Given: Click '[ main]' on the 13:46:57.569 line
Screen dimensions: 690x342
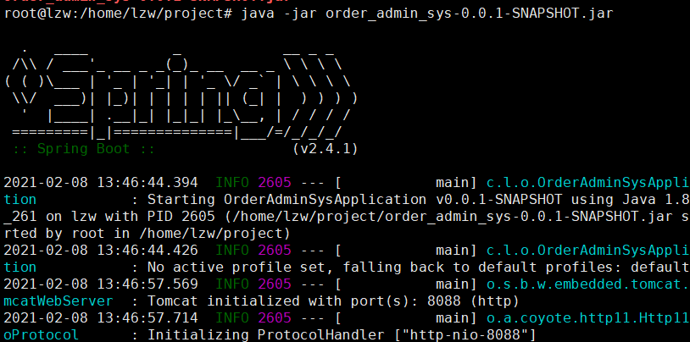Looking at the screenshot, I should [x=406, y=284].
